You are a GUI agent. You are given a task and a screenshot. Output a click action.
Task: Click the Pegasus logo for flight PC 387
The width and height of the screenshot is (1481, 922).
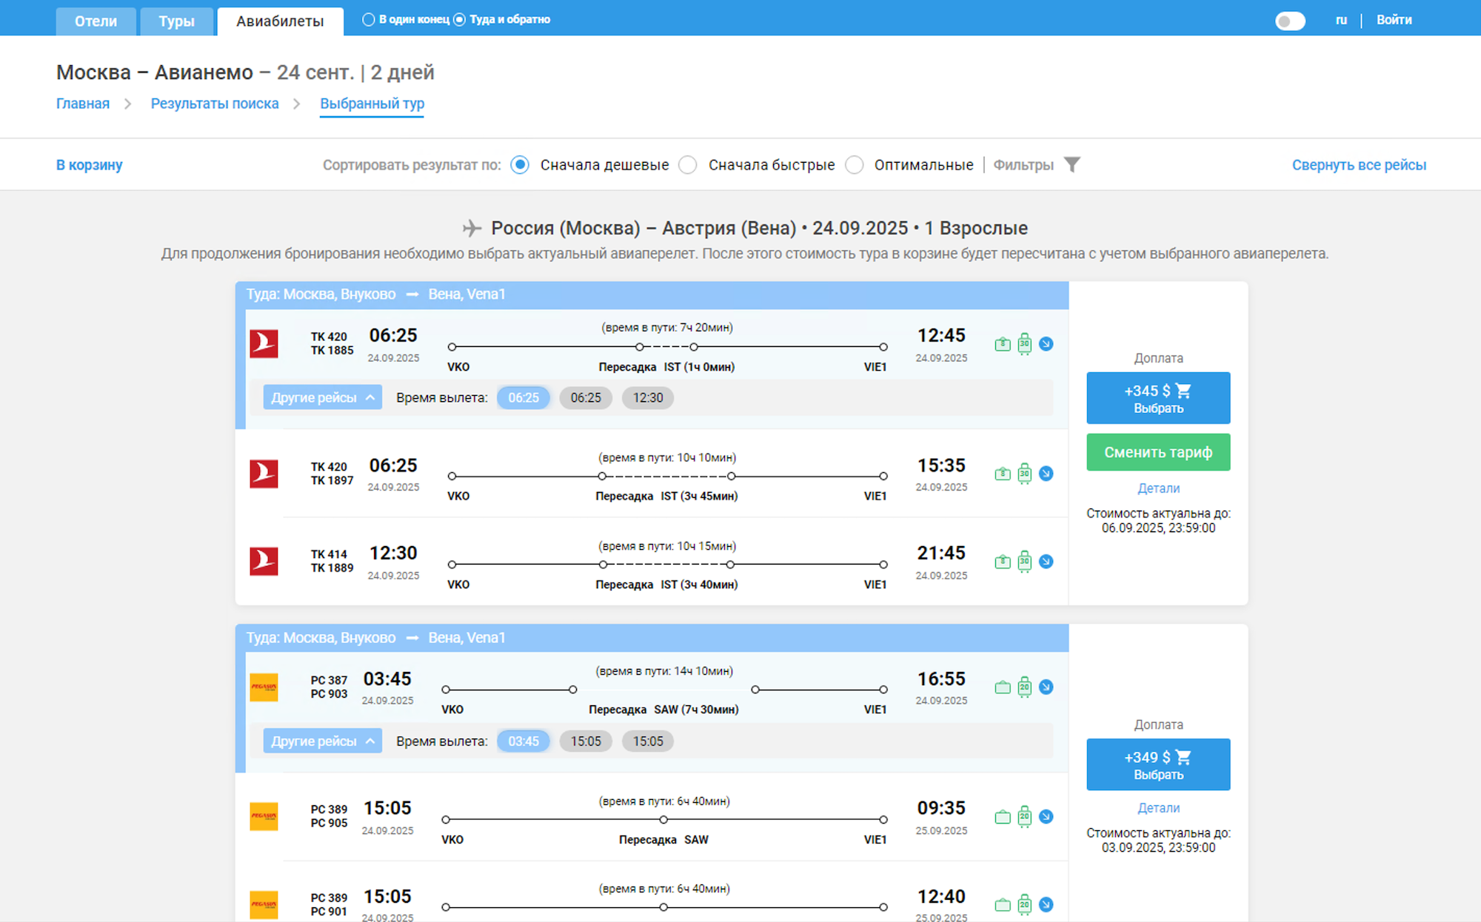click(264, 687)
